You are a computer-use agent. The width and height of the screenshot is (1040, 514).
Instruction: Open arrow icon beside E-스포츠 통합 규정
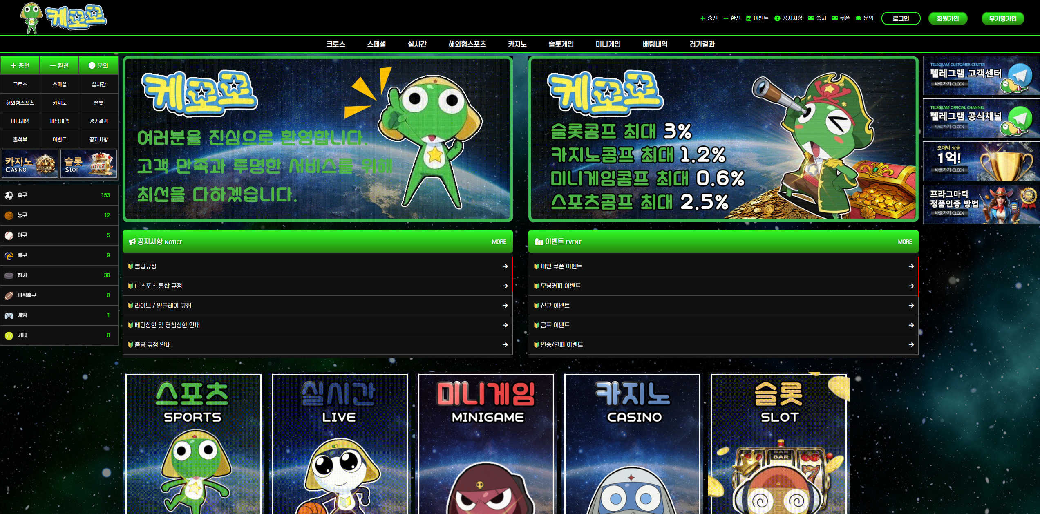click(505, 286)
